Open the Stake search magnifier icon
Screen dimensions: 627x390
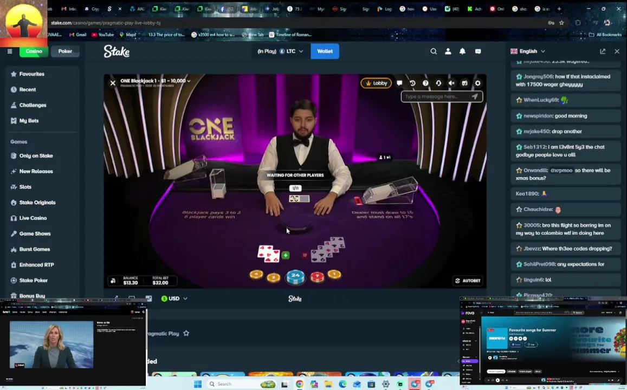(x=434, y=51)
